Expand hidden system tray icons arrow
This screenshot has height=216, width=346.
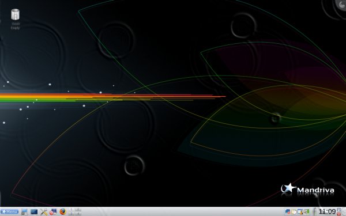coord(315,212)
